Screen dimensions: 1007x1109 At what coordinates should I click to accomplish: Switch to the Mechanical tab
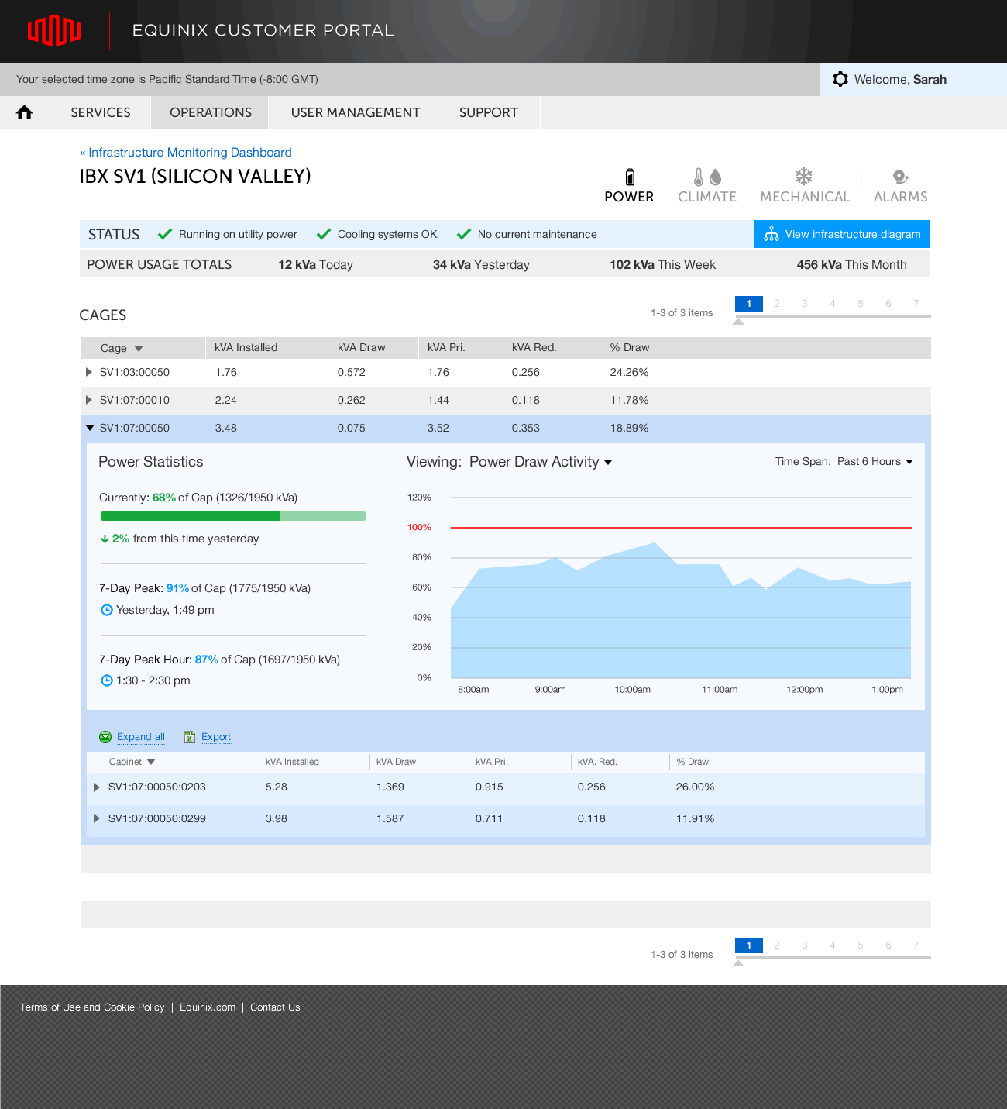tap(805, 197)
